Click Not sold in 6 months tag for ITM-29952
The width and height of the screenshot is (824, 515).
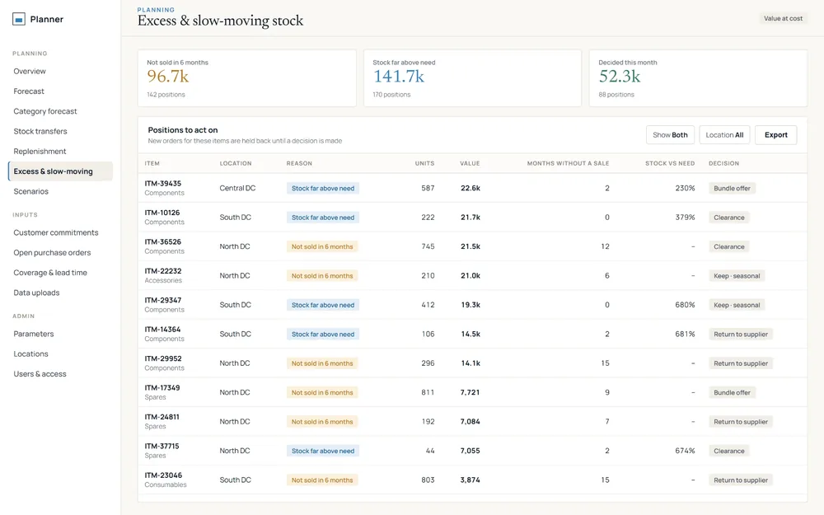[322, 363]
